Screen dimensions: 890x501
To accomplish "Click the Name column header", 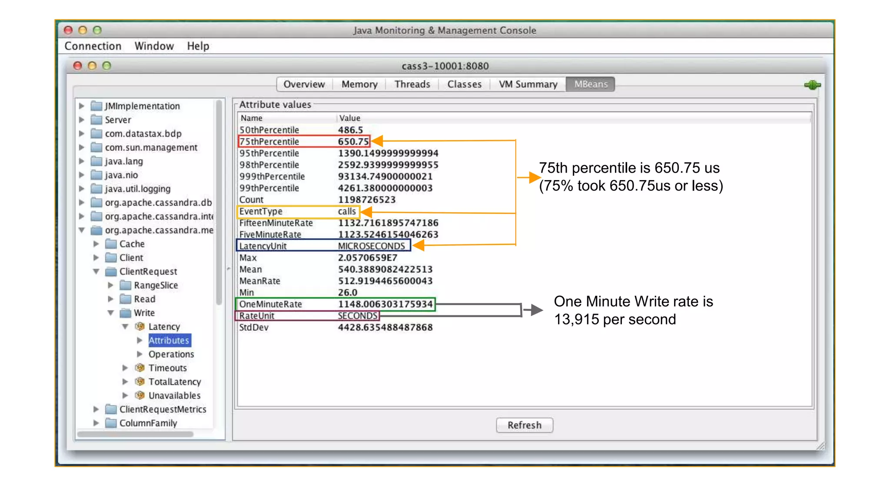I will (x=287, y=118).
